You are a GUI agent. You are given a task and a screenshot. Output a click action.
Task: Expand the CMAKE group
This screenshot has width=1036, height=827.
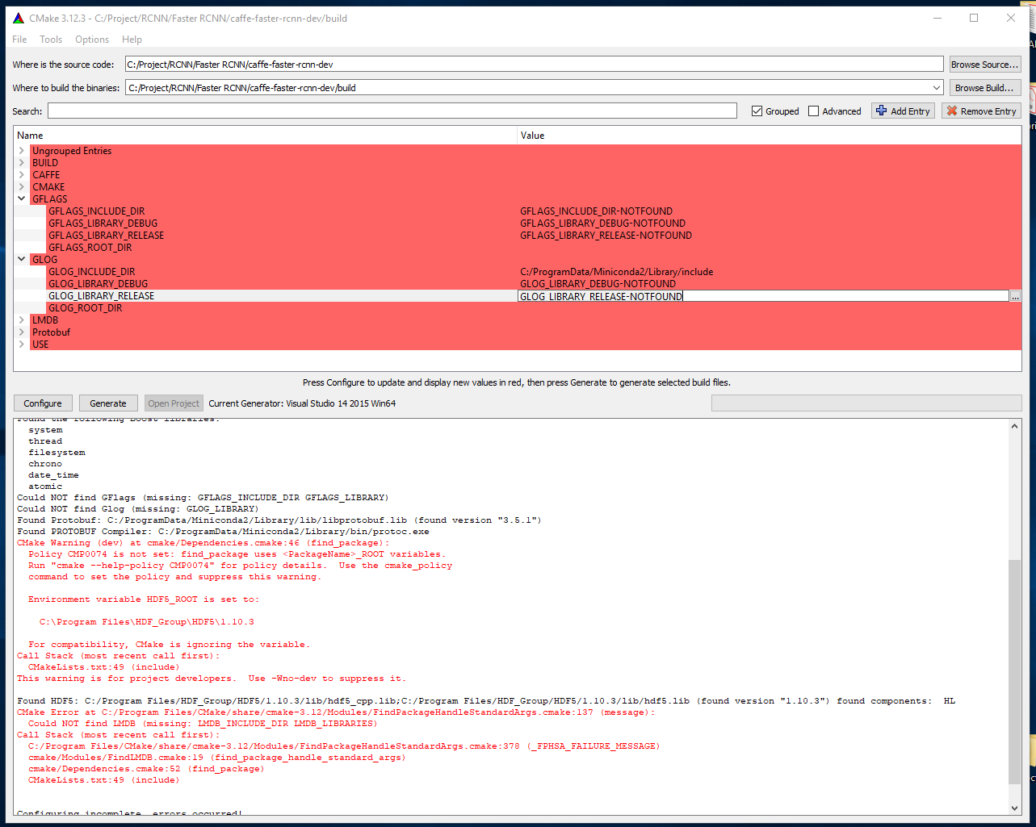tap(22, 187)
